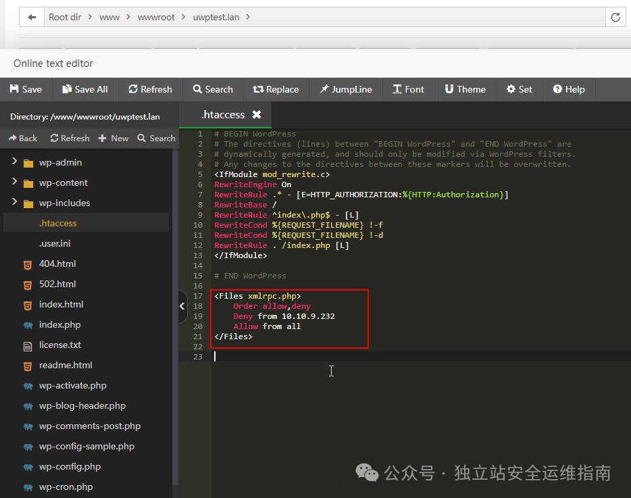
Task: Click Save All in the toolbar
Action: [x=85, y=89]
